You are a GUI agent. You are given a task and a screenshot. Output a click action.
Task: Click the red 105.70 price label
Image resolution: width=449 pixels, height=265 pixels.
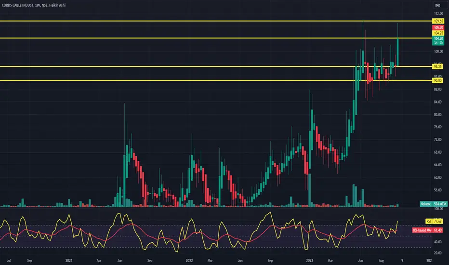coord(438,27)
